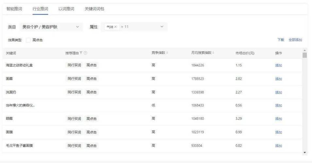Click keyword text 海蓝之谜奇迹礼盒
Image resolution: width=312 pixels, height=163 pixels.
tap(19, 65)
